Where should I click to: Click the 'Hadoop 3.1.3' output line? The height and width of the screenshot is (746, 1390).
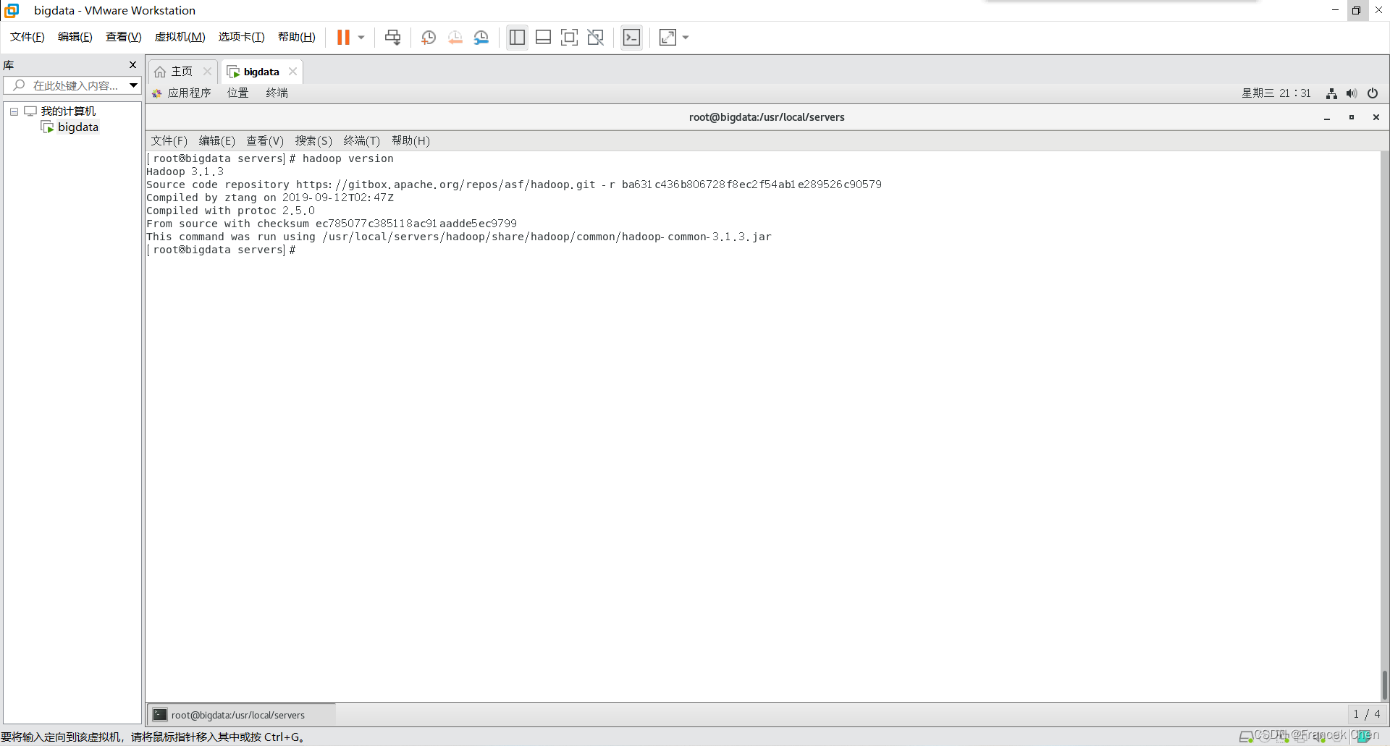[185, 171]
